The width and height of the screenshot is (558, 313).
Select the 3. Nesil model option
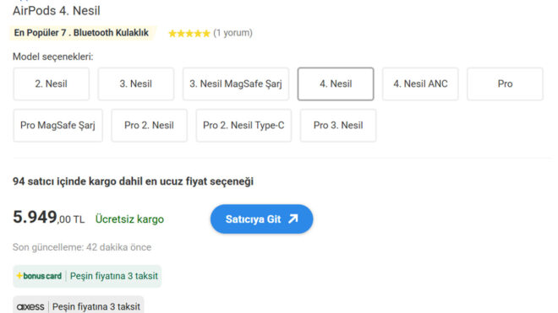pyautogui.click(x=136, y=84)
